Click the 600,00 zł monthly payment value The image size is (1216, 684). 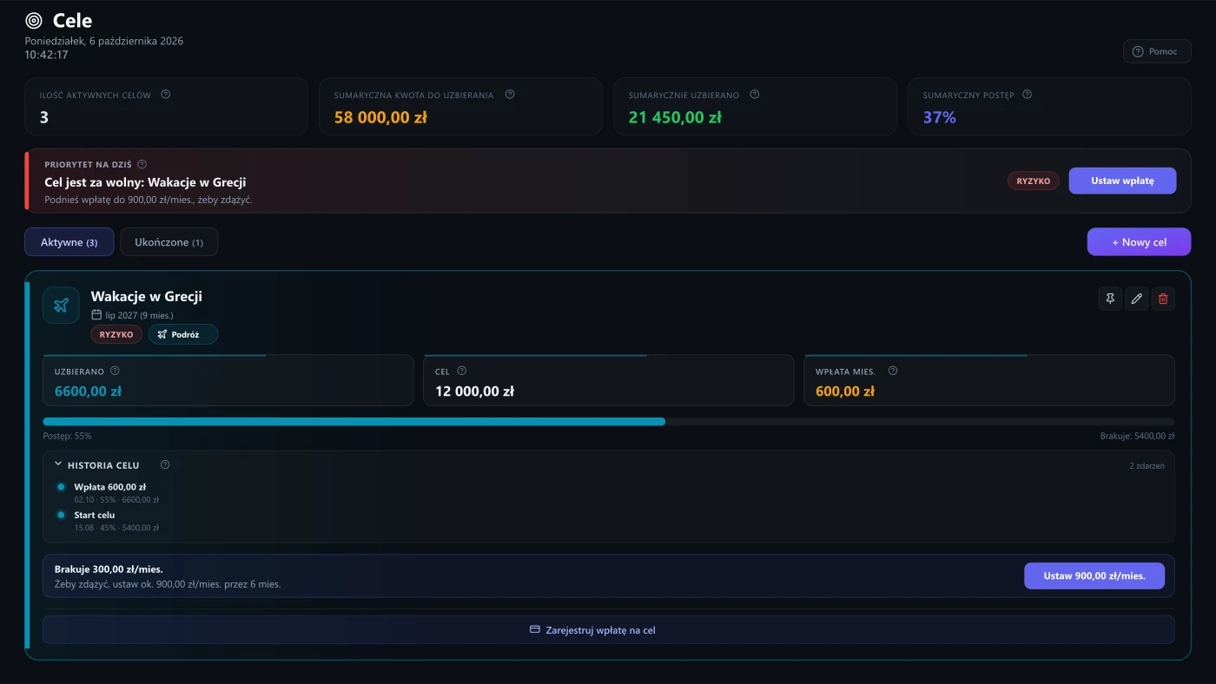(845, 391)
